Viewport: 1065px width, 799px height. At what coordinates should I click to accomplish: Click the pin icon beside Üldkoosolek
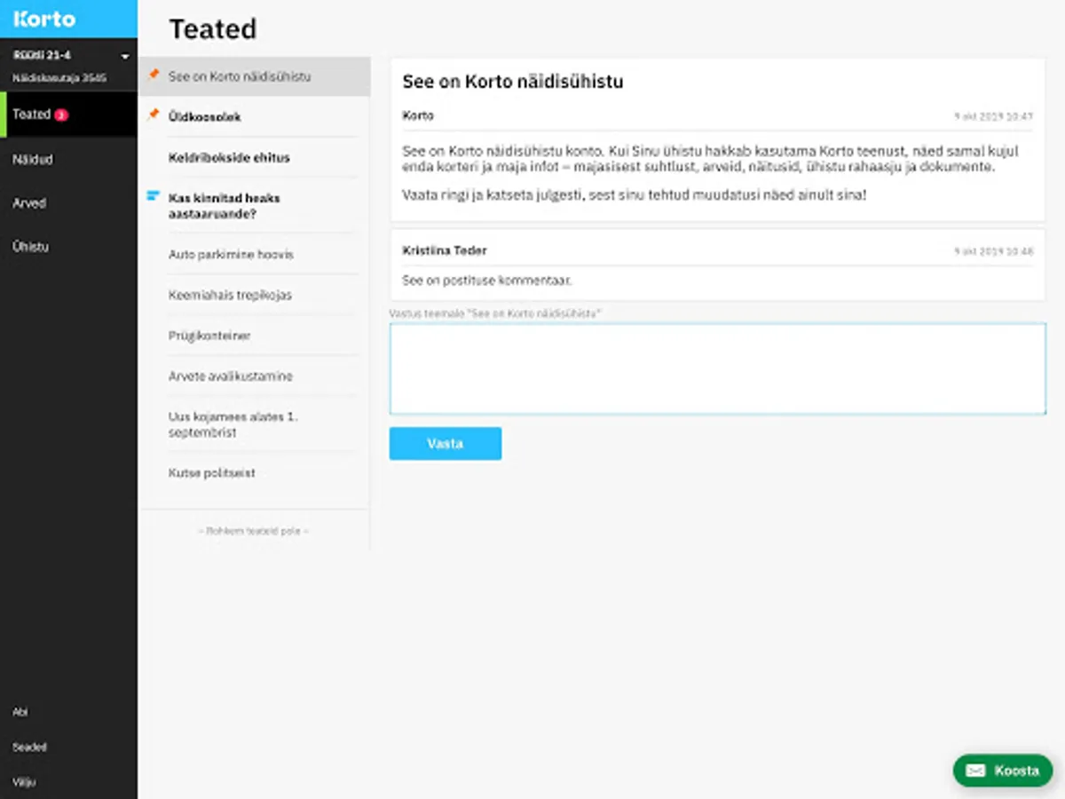[154, 115]
